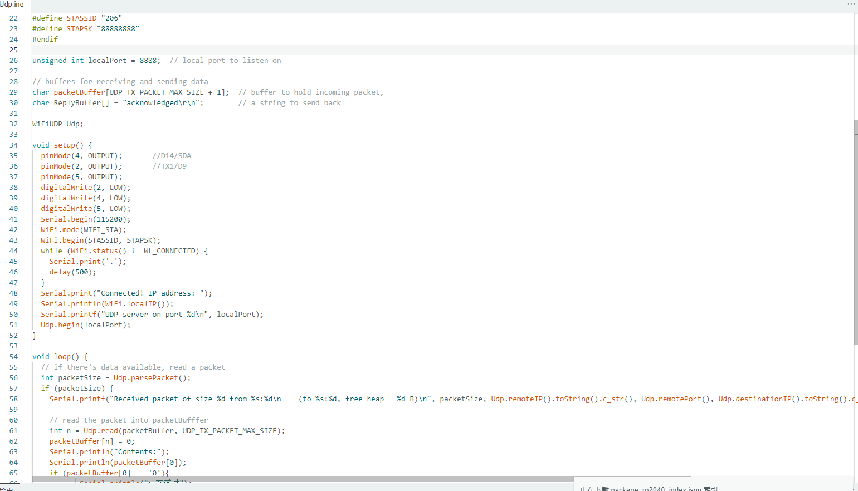The height and width of the screenshot is (491, 858).
Task: Click the '// local port to listen on' comment
Action: coord(225,61)
